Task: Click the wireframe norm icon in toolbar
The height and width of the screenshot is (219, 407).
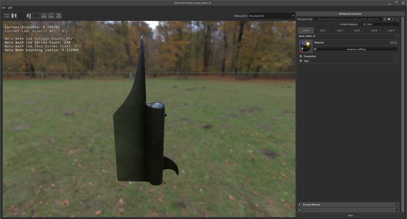Action: click(x=44, y=16)
